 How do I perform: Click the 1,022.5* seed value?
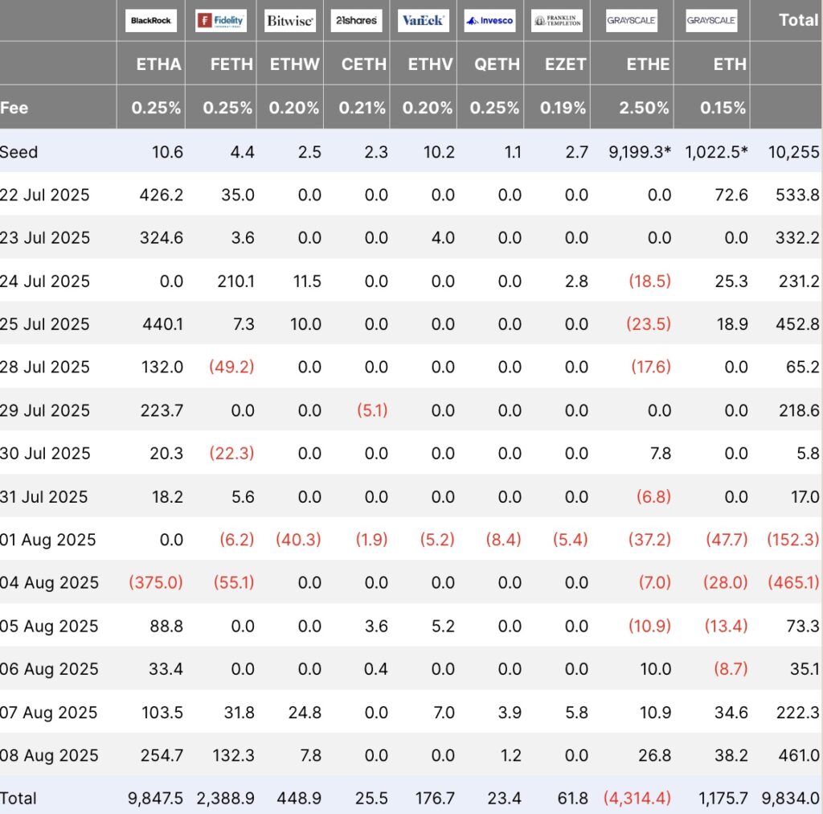coord(716,152)
